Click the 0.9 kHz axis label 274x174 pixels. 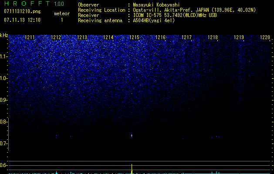3,100
